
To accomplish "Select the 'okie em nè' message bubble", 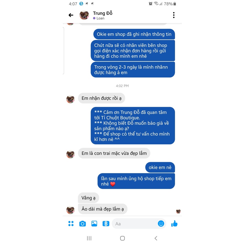I will click(160, 167).
